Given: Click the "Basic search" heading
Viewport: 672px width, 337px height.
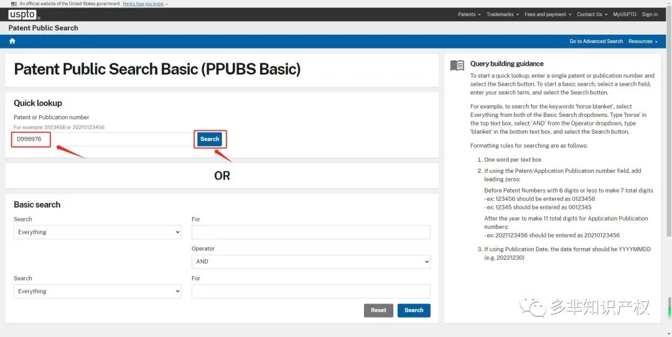Looking at the screenshot, I should 37,205.
